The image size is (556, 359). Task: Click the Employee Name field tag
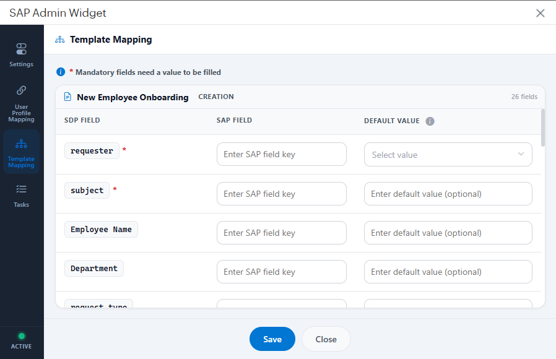[x=101, y=229]
